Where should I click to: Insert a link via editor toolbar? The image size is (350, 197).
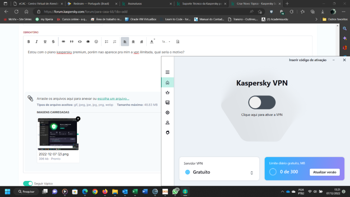pyautogui.click(x=63, y=42)
